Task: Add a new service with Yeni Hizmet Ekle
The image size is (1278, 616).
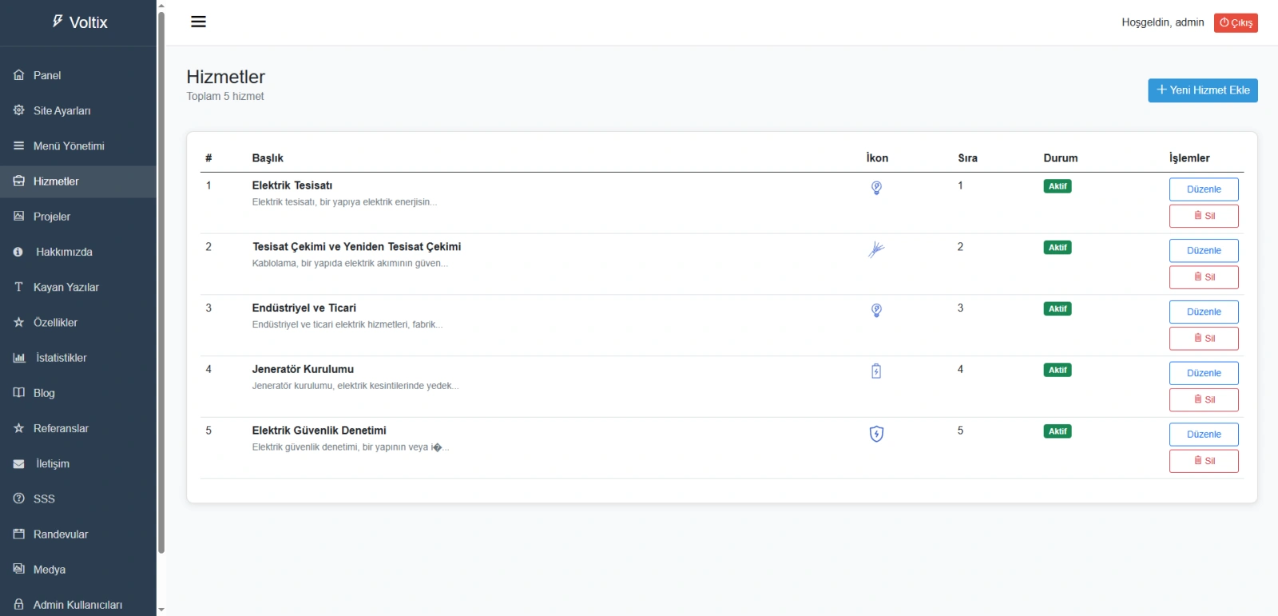Action: 1202,90
